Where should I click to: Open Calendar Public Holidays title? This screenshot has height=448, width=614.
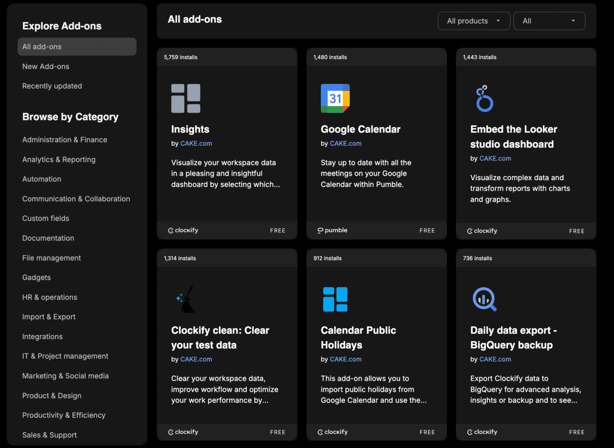click(x=358, y=338)
